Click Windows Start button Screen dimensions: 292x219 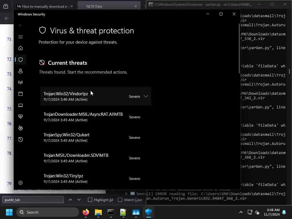pyautogui.click(x=9, y=212)
